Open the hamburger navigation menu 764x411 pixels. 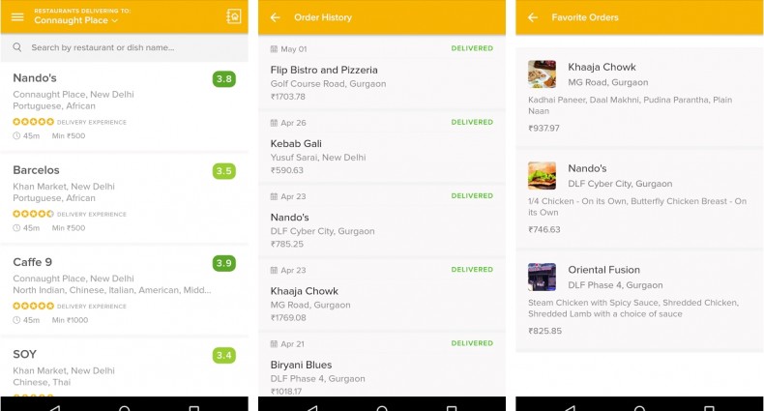pyautogui.click(x=17, y=17)
